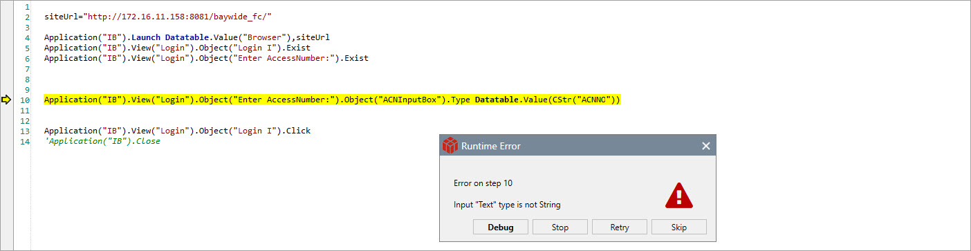Close the Runtime Error dialog
Image resolution: width=971 pixels, height=251 pixels.
(x=706, y=146)
